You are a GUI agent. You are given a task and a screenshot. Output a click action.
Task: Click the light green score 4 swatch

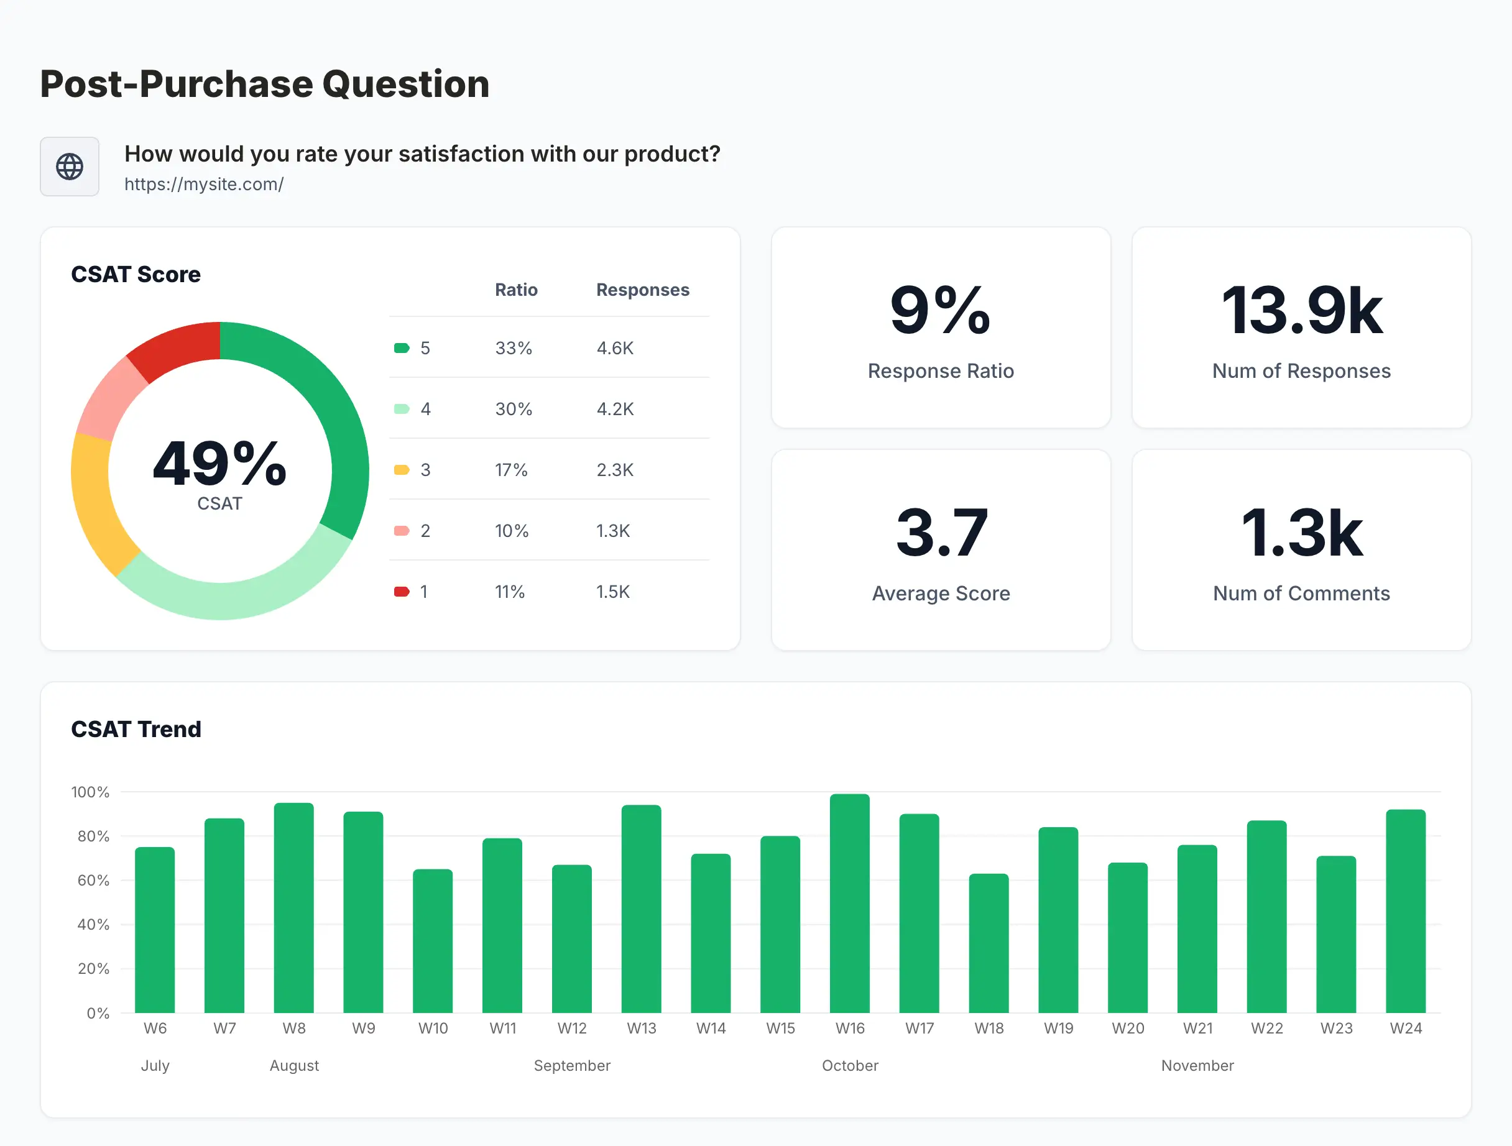point(401,410)
